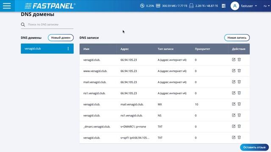Open the hamburger main menu
Viewport: 271px width, 152px height.
pyautogui.click(x=7, y=5)
